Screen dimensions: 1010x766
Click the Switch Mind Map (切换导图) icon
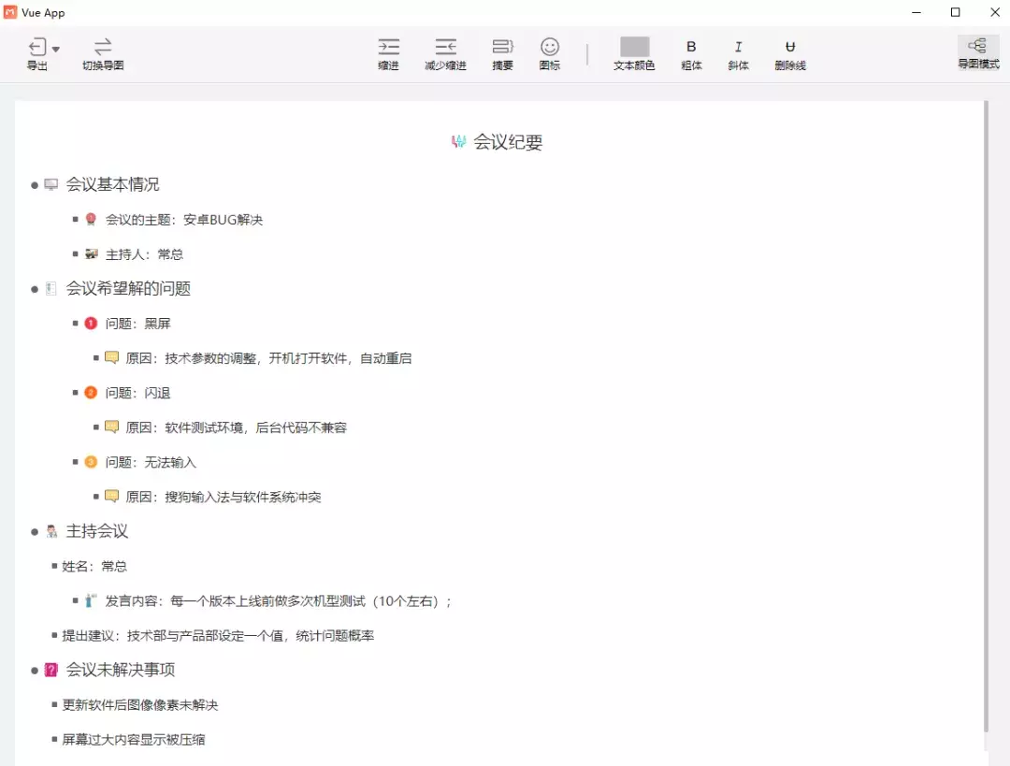coord(103,47)
